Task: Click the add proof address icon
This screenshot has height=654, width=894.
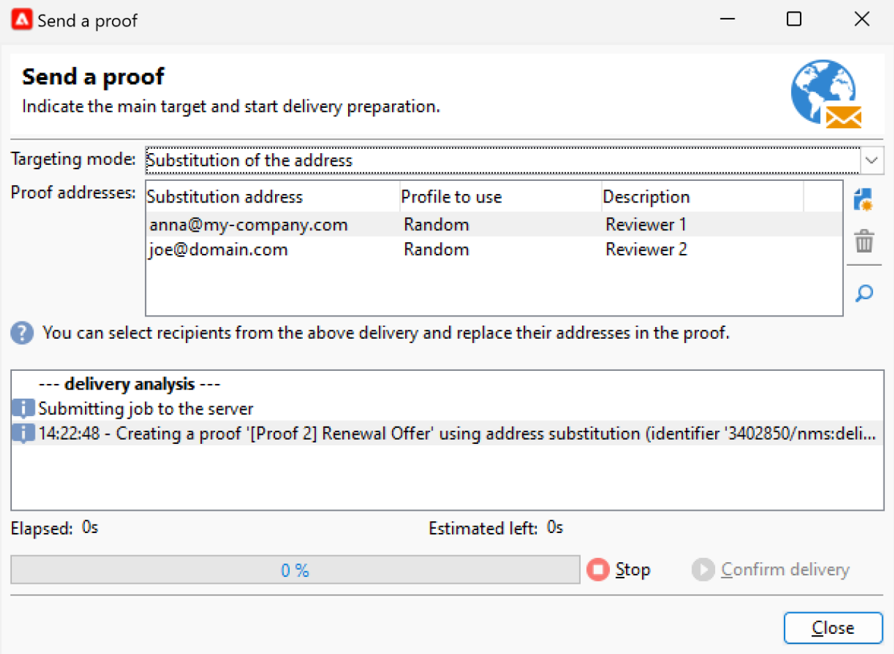Action: [863, 200]
